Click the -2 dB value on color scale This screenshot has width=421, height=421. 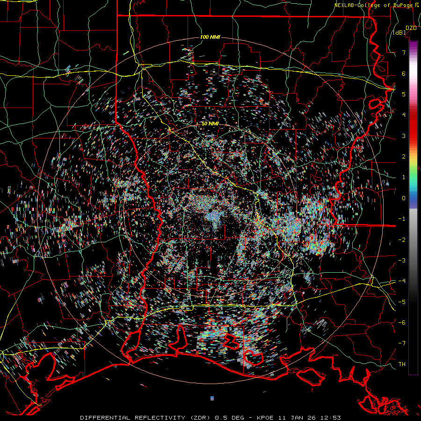pyautogui.click(x=402, y=240)
